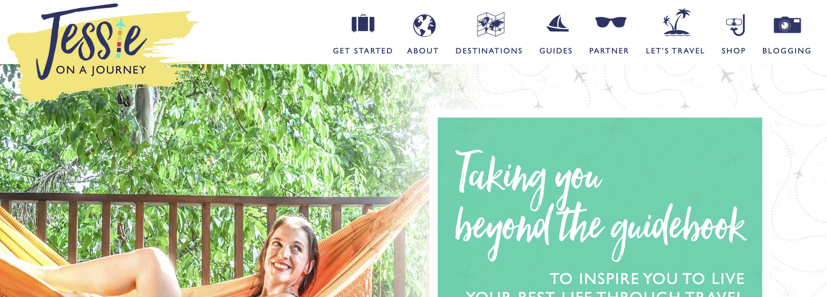This screenshot has width=827, height=297.
Task: Open the Let's Travel text link
Action: coord(675,51)
